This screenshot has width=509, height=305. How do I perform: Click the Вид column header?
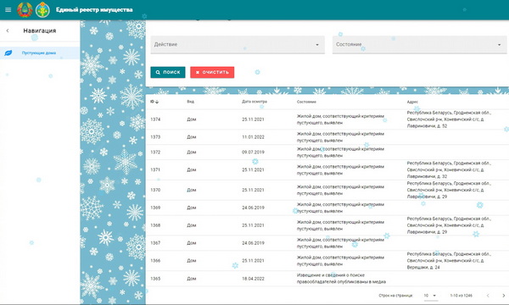[190, 102]
